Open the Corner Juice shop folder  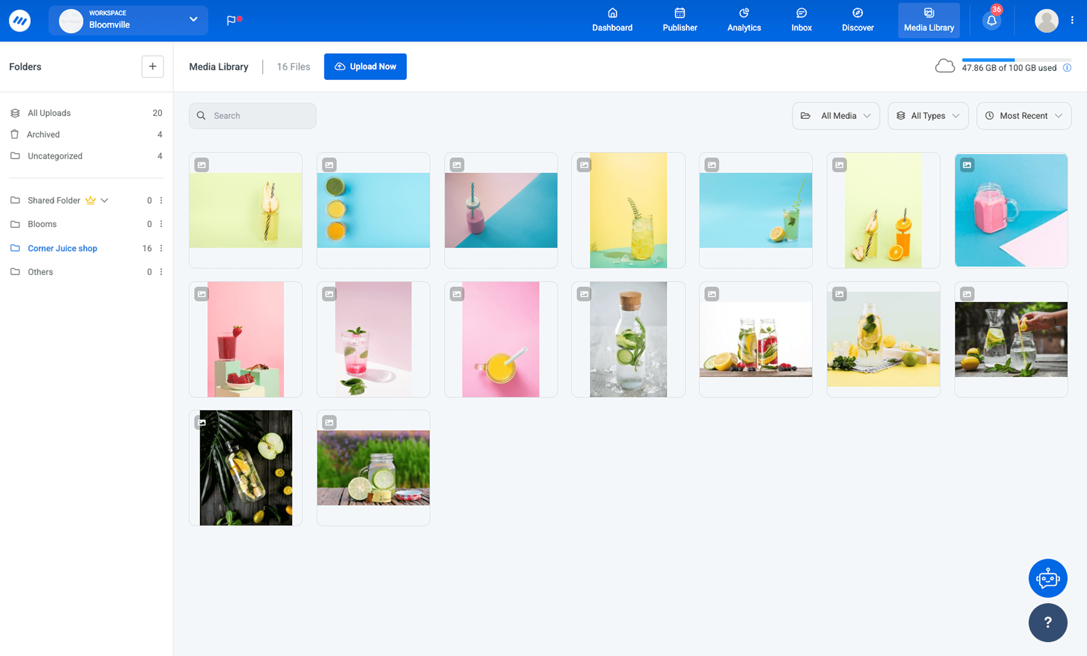[62, 248]
